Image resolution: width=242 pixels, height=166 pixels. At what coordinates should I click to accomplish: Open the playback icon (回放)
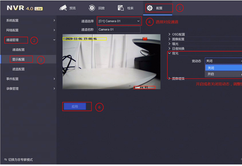(92, 8)
